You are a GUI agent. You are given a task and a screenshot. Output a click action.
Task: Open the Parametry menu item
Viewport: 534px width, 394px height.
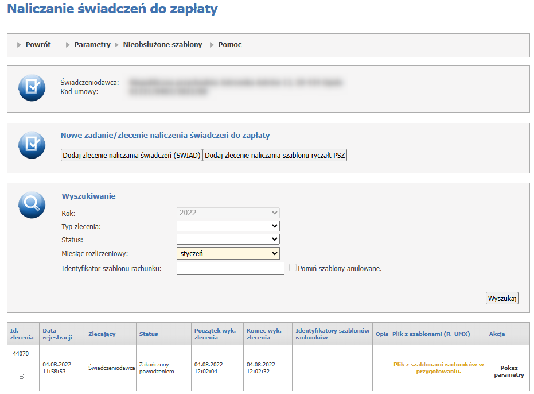(92, 45)
